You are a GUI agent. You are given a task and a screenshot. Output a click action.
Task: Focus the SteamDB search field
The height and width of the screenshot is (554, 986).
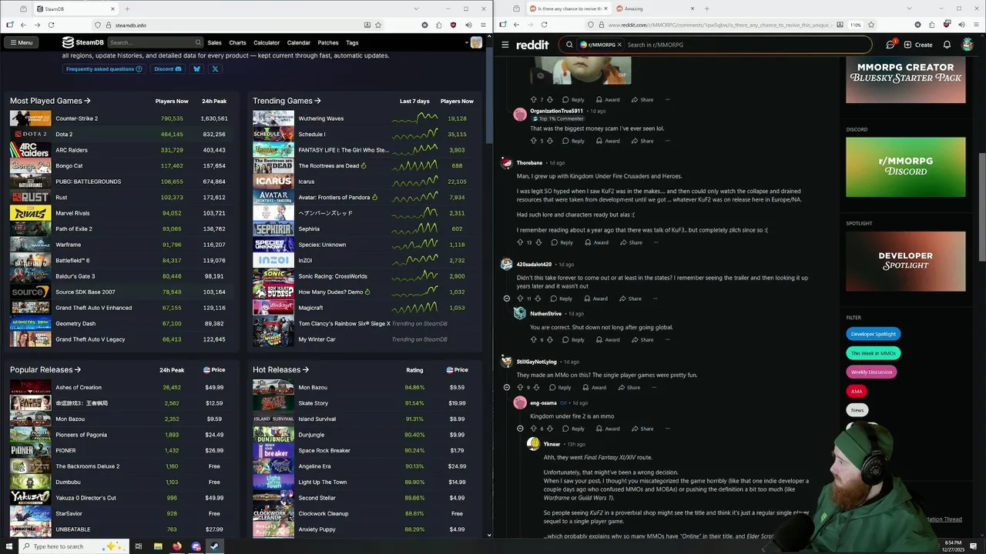pos(154,42)
